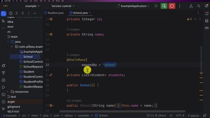Go to next highlighted error arrow
Viewport: 210px width, 118px height.
tap(200, 19)
